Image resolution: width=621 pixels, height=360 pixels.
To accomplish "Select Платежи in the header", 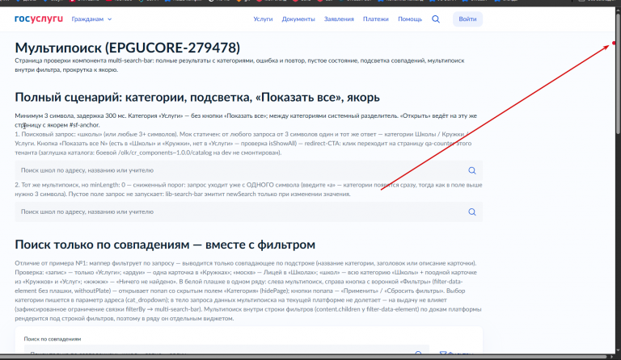I will point(375,19).
